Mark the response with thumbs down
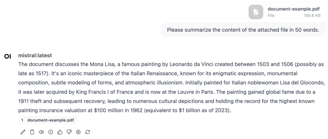The width and height of the screenshot is (328, 139). pyautogui.click(x=69, y=132)
